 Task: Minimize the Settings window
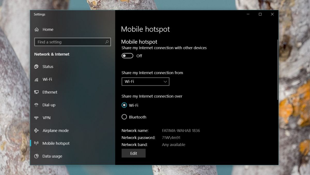248,14
